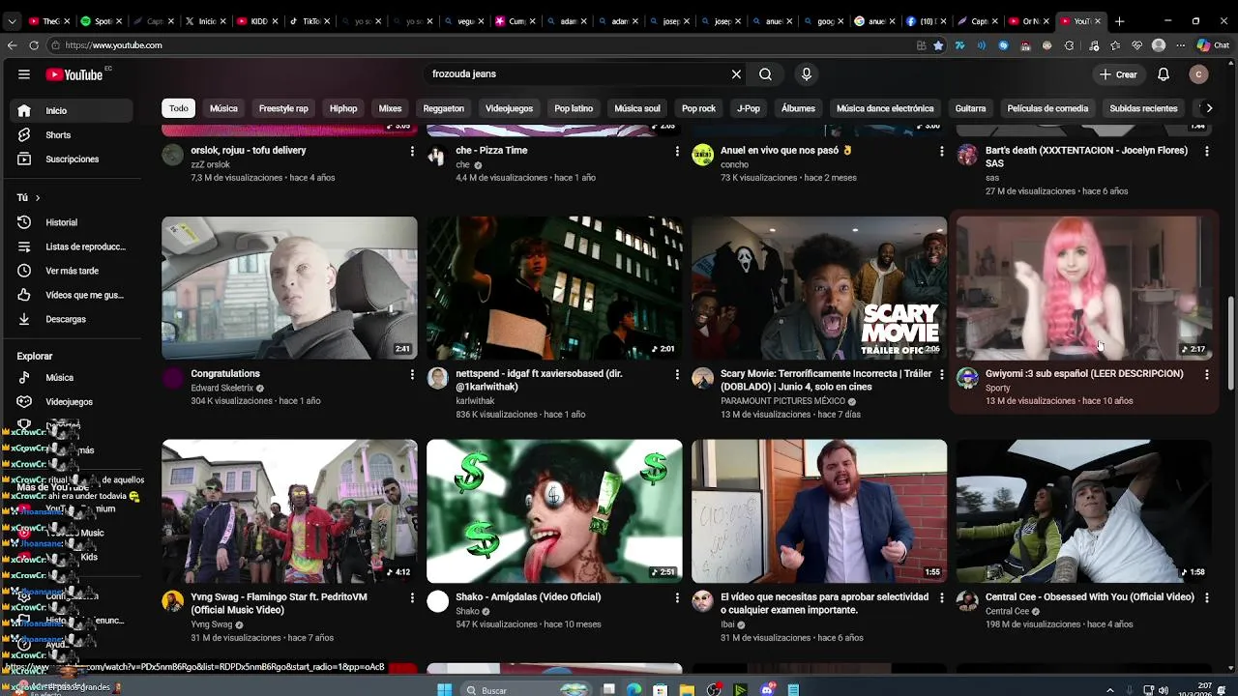Start voice search with the microphone icon
Screen dimensions: 1238x696
pos(807,74)
